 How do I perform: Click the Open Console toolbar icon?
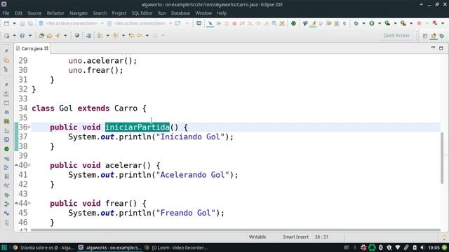tap(199, 23)
